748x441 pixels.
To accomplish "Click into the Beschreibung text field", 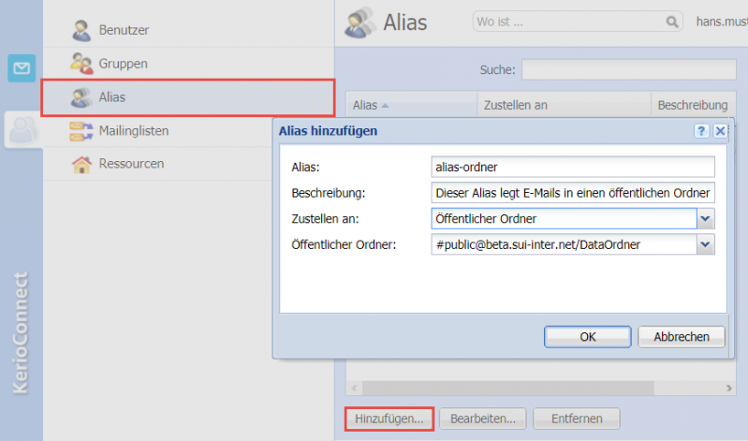I will click(572, 193).
